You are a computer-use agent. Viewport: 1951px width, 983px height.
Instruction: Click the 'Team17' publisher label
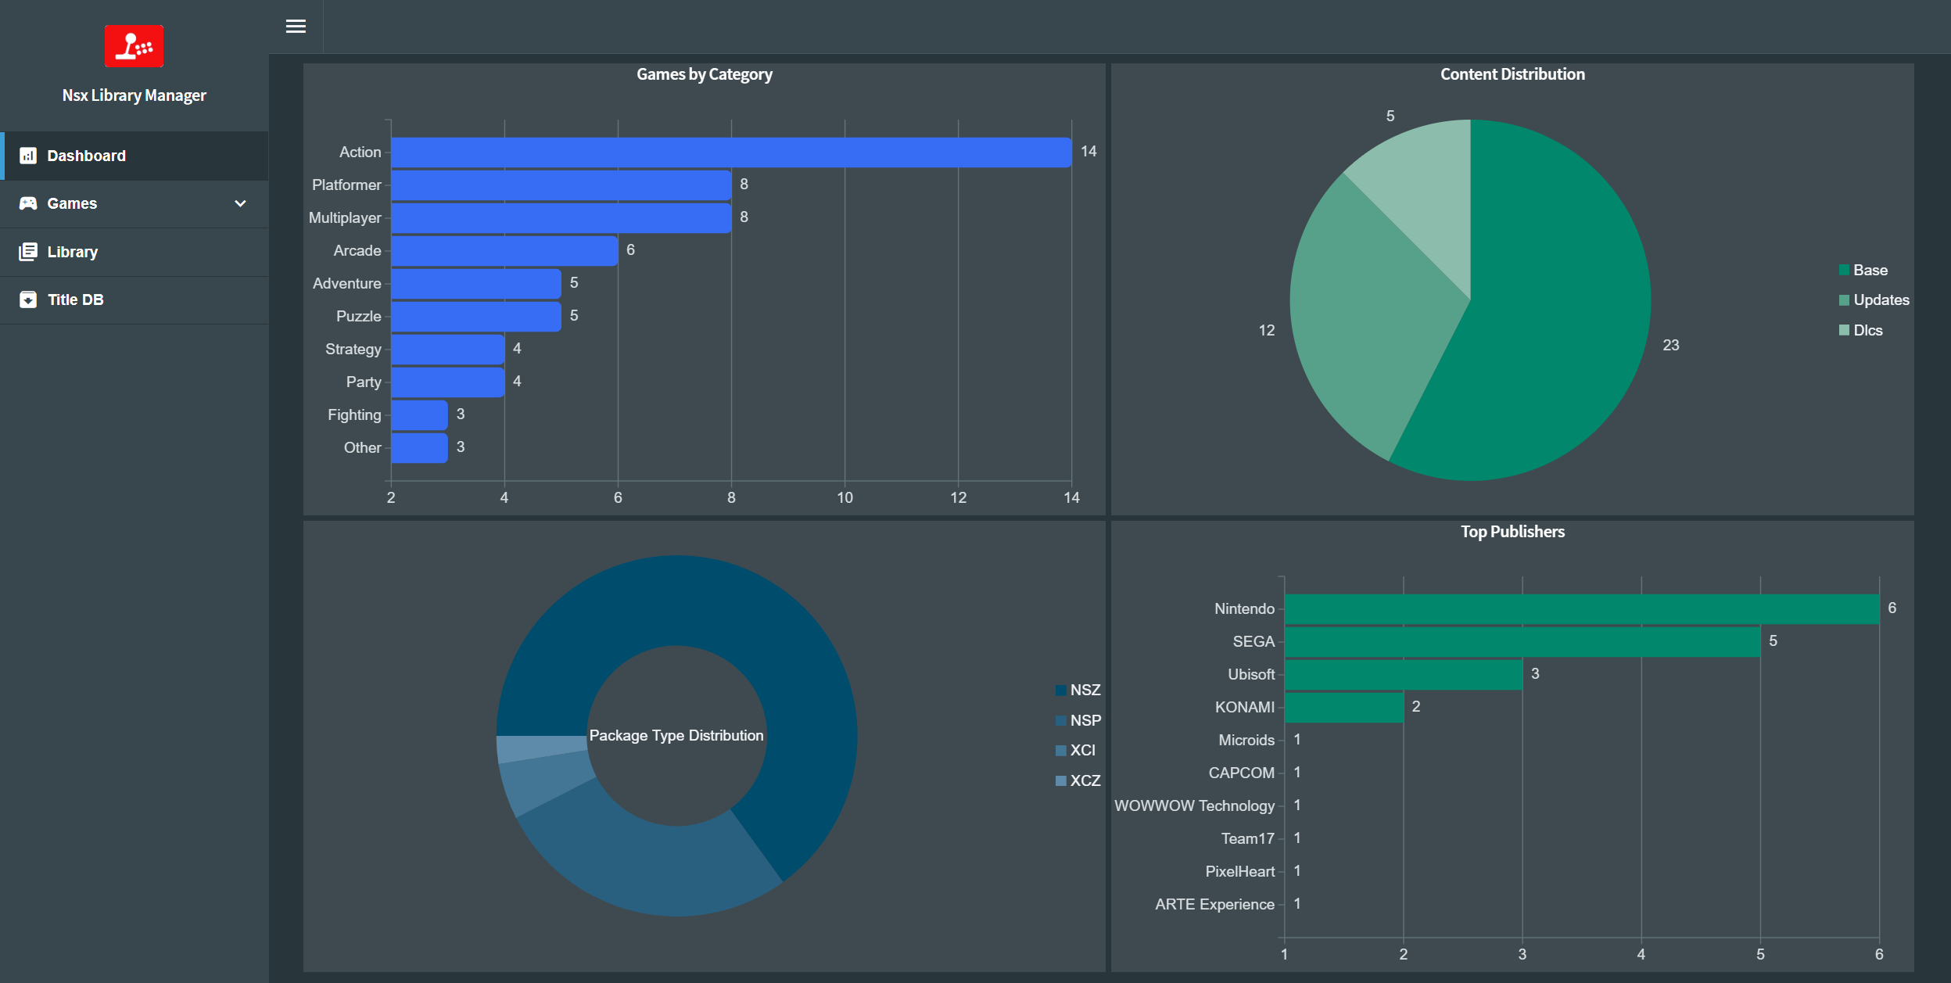click(x=1248, y=839)
